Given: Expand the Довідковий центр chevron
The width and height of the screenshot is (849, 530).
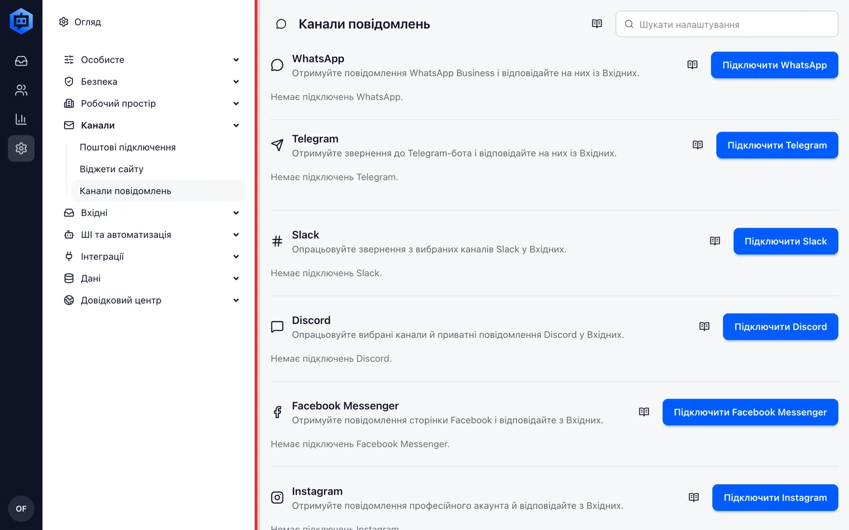Looking at the screenshot, I should (236, 300).
